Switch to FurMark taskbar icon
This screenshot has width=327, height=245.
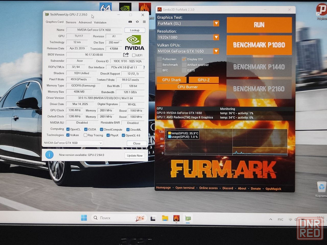point(177,218)
